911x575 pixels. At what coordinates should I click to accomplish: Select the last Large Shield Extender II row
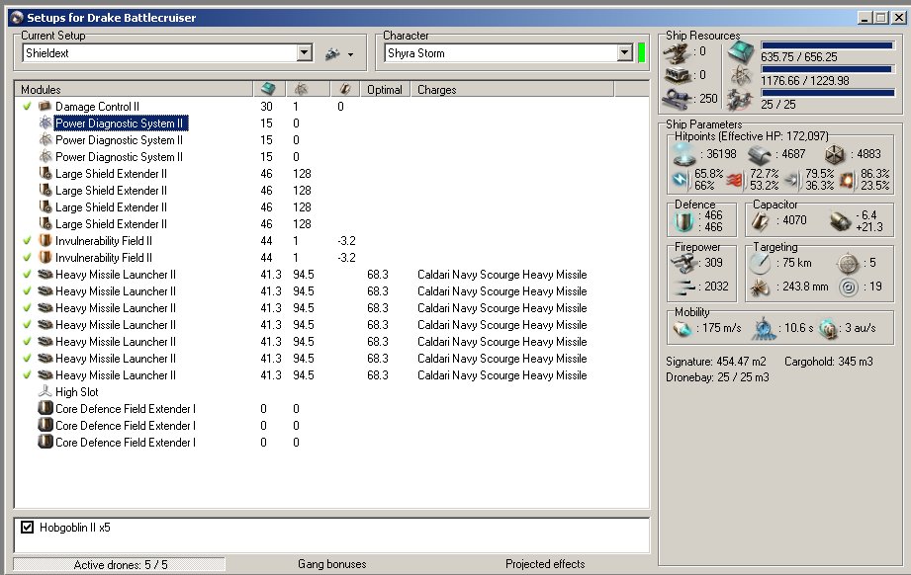(331, 224)
